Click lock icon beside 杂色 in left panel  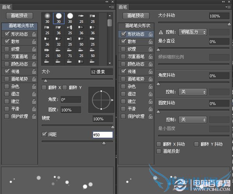(x=34, y=86)
